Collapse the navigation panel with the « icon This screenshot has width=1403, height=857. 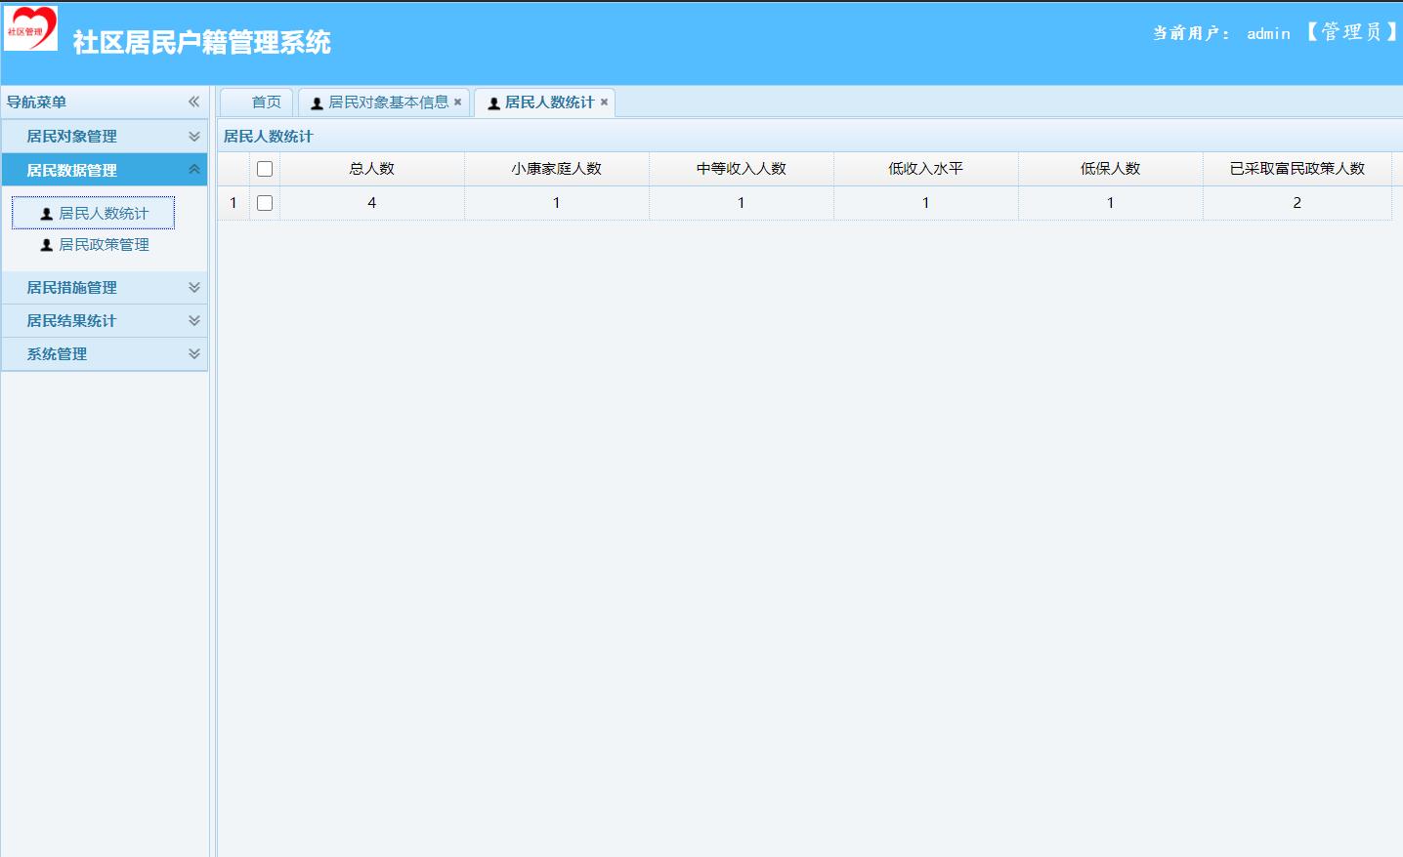click(194, 101)
